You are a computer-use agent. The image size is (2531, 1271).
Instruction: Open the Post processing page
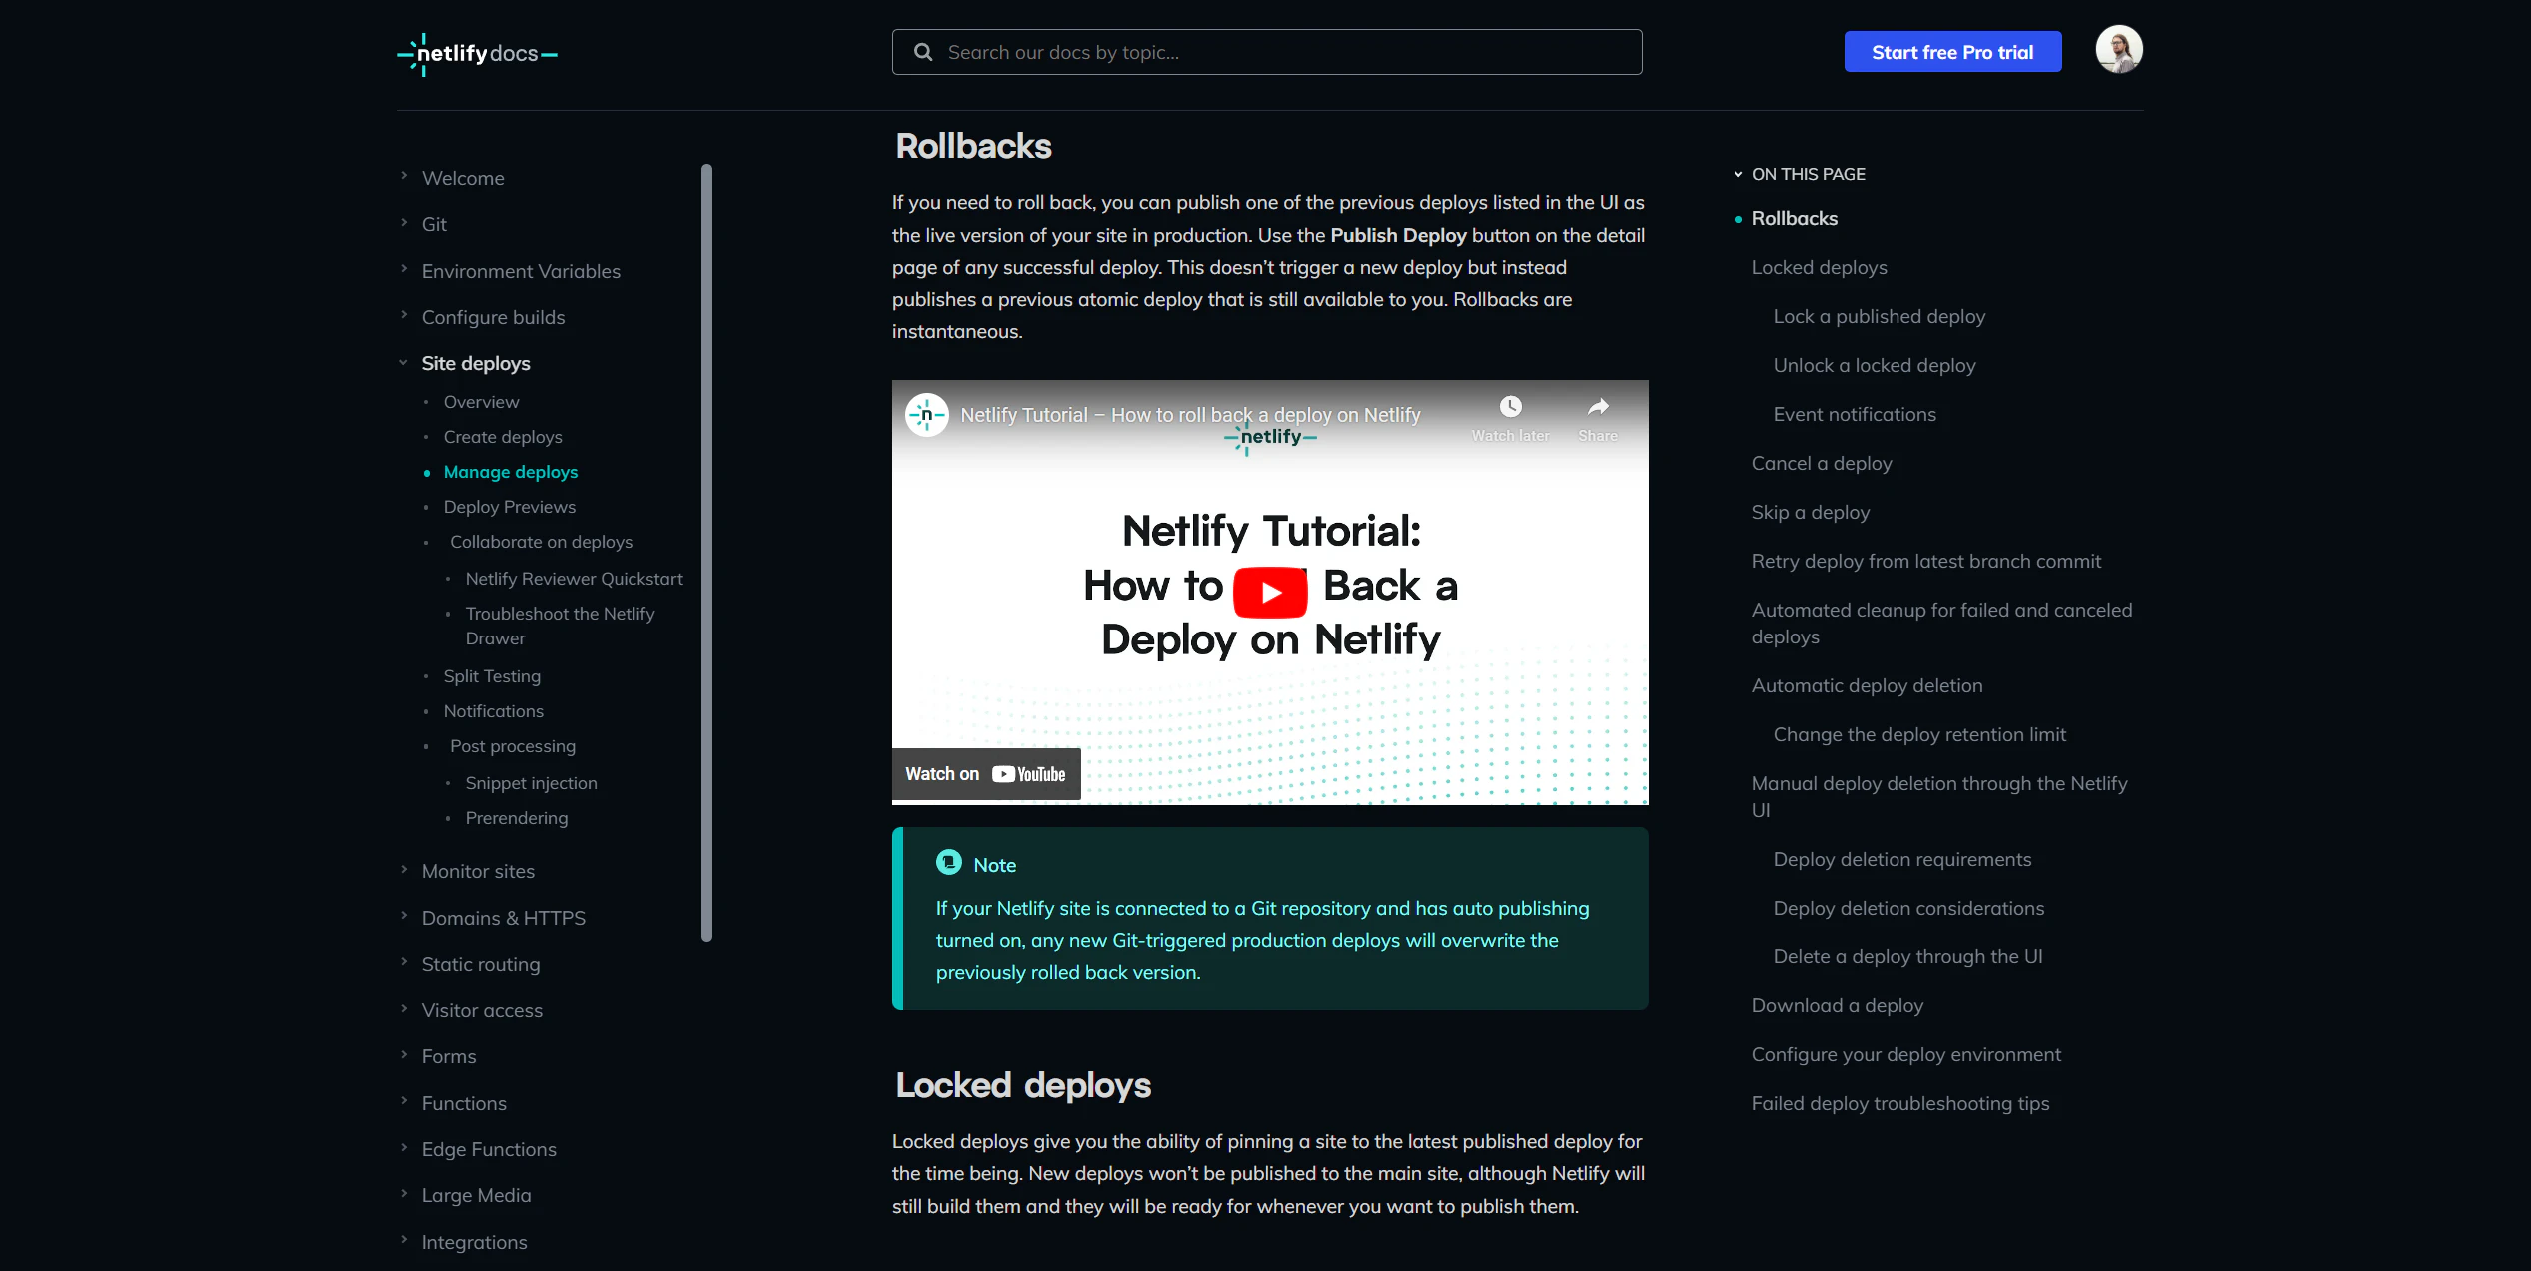point(513,746)
